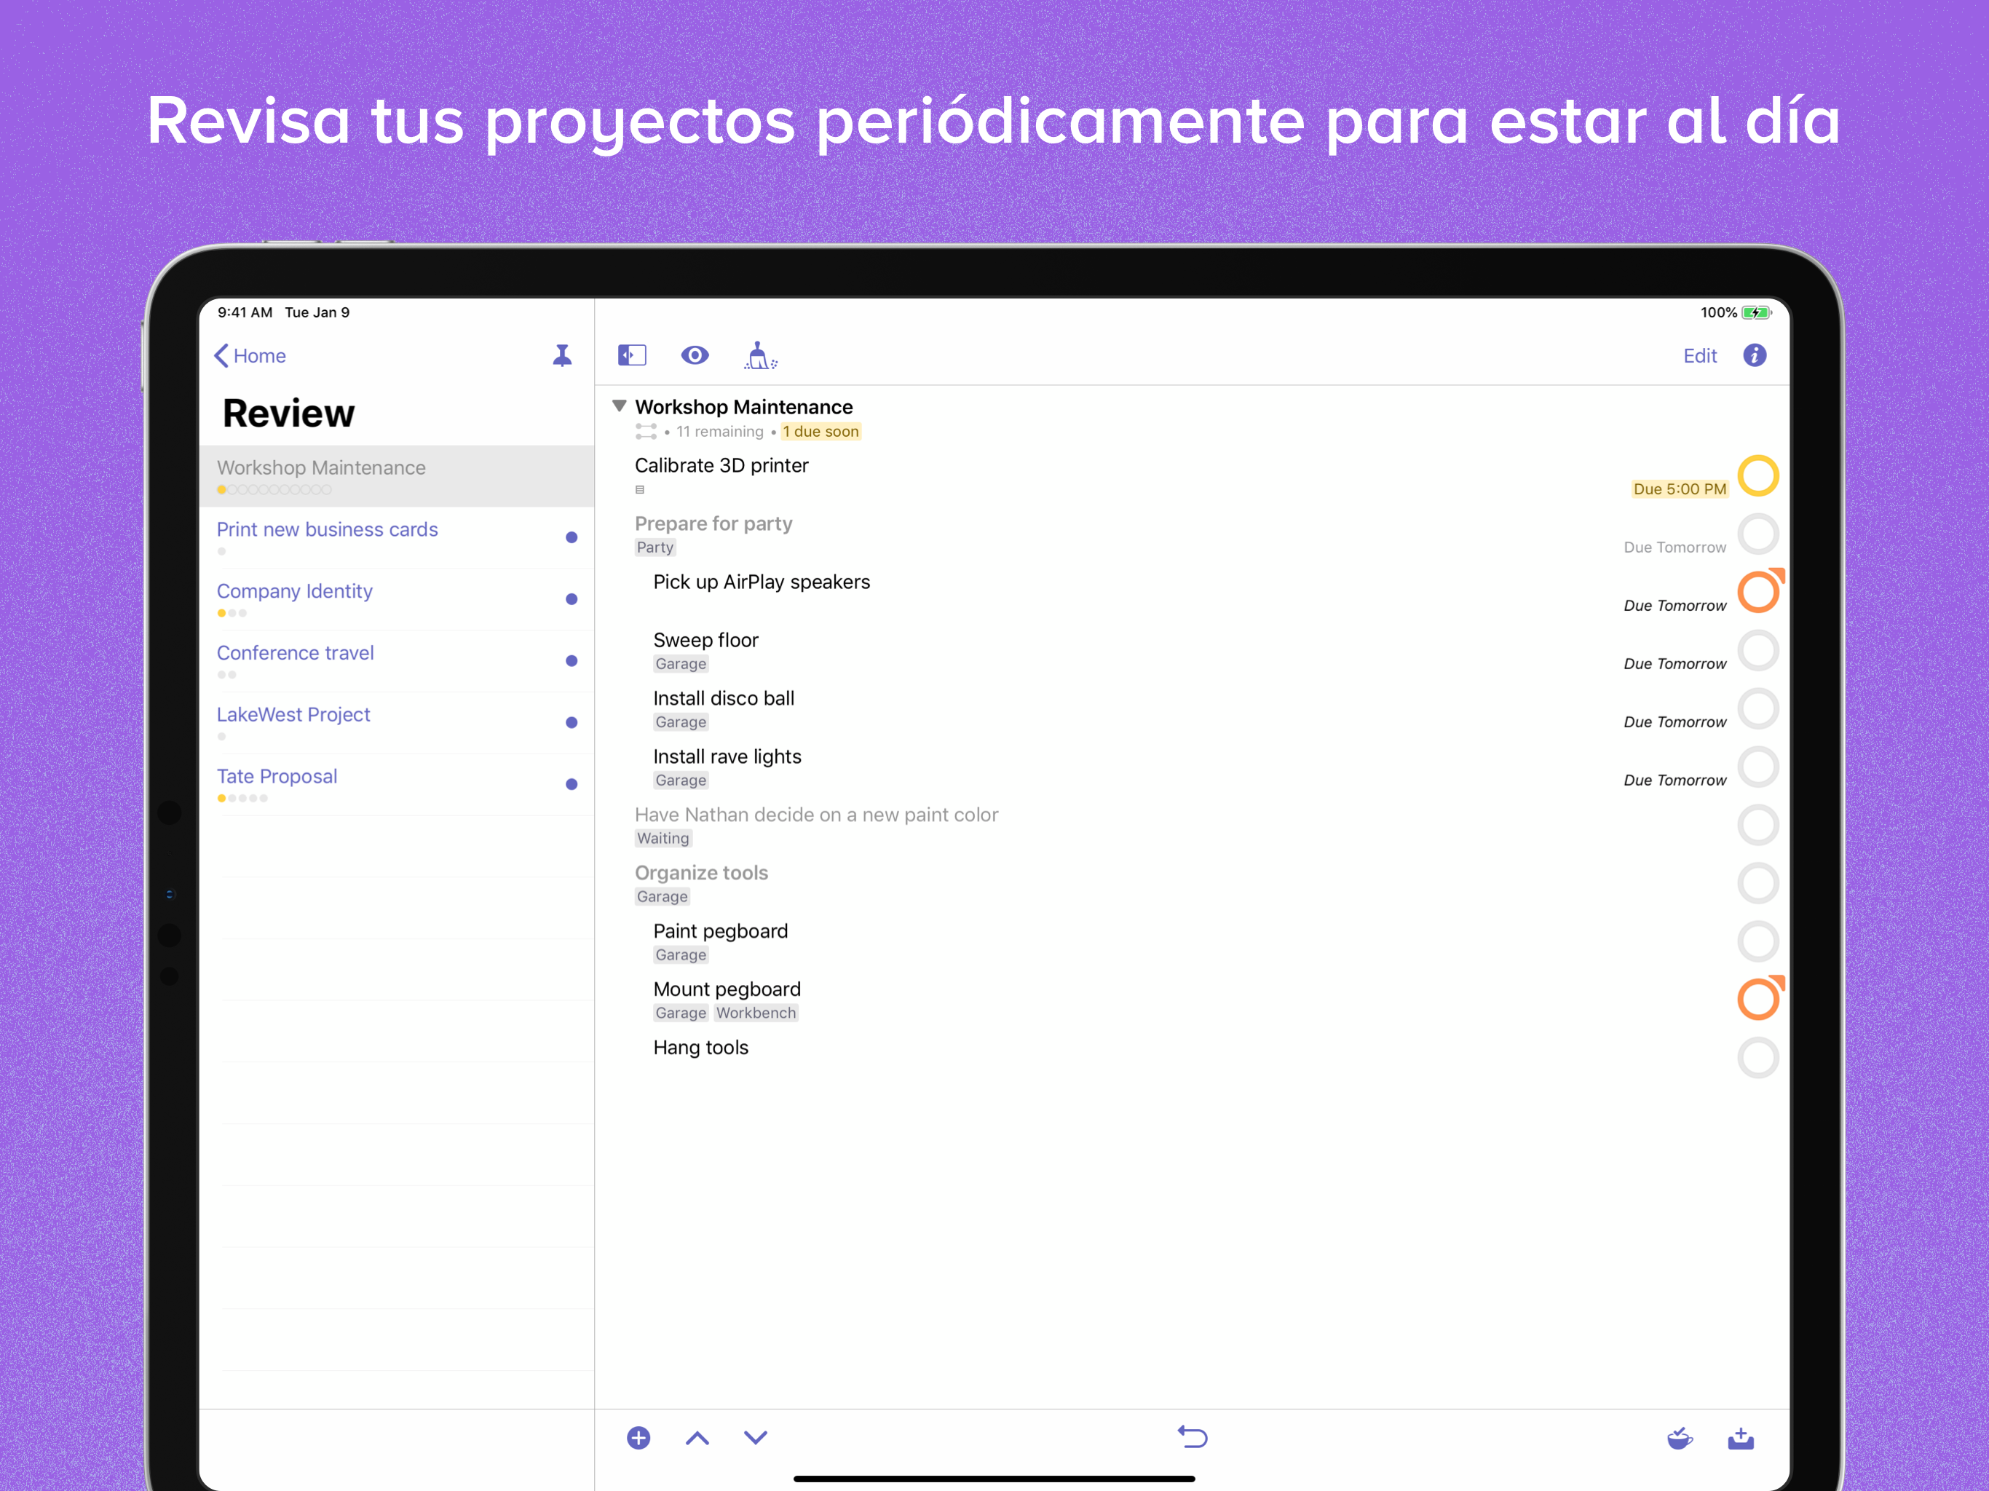Check off Calibrate 3D printer
The image size is (1989, 1491).
pos(1758,475)
